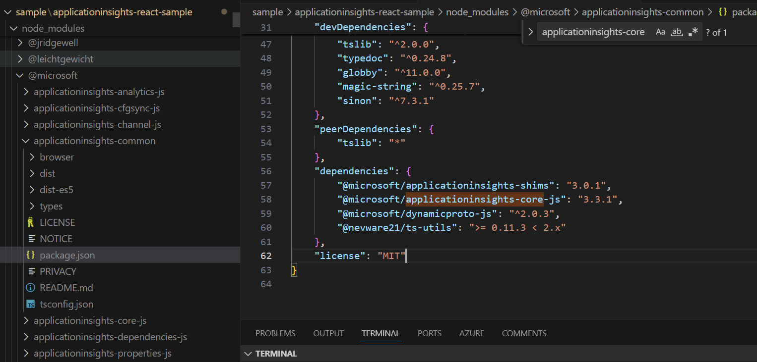Collapse the @microsoft folder

pos(20,75)
